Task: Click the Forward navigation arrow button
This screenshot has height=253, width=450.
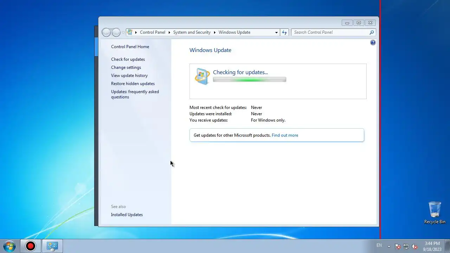Action: [x=116, y=32]
